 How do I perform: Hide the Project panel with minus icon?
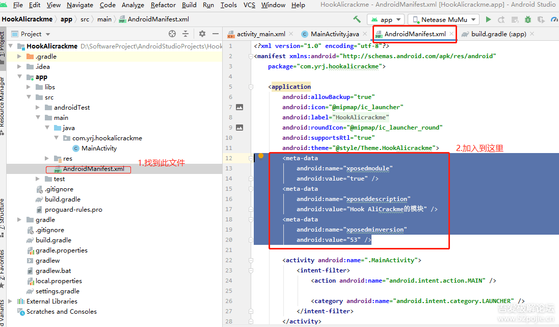tap(216, 34)
